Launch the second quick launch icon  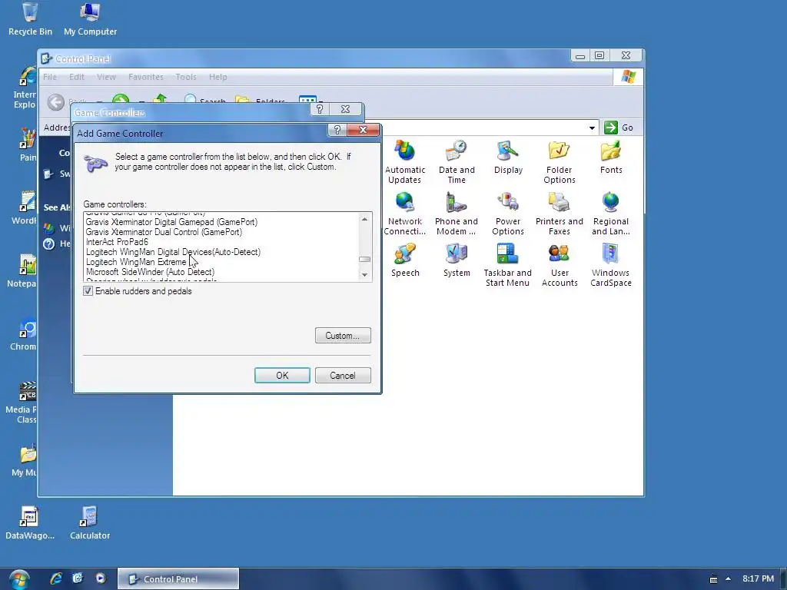click(78, 578)
